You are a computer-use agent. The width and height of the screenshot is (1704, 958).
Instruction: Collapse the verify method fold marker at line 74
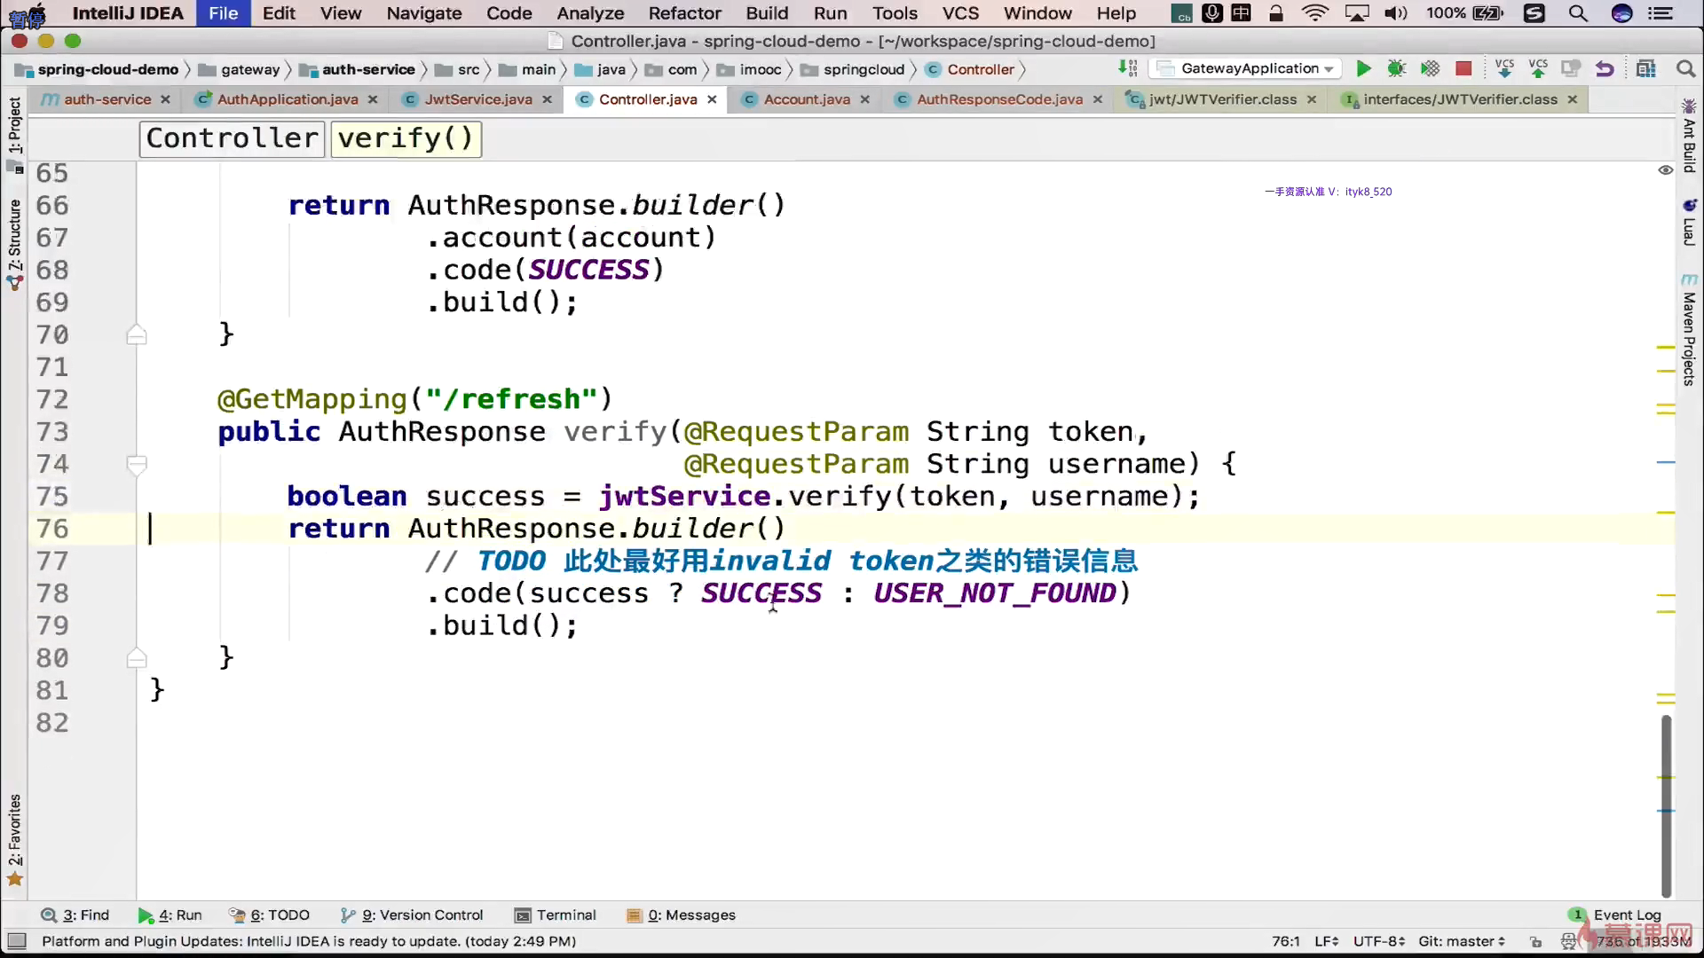pos(137,464)
